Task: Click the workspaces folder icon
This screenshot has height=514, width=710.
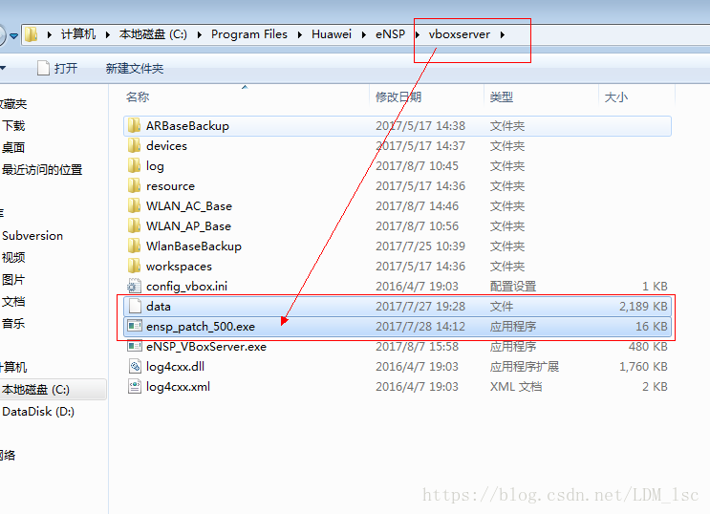Action: coord(134,266)
